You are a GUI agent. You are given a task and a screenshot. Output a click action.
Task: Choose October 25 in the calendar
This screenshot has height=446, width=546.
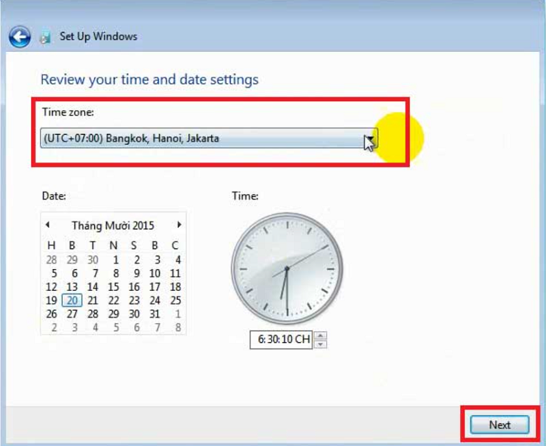click(x=175, y=301)
